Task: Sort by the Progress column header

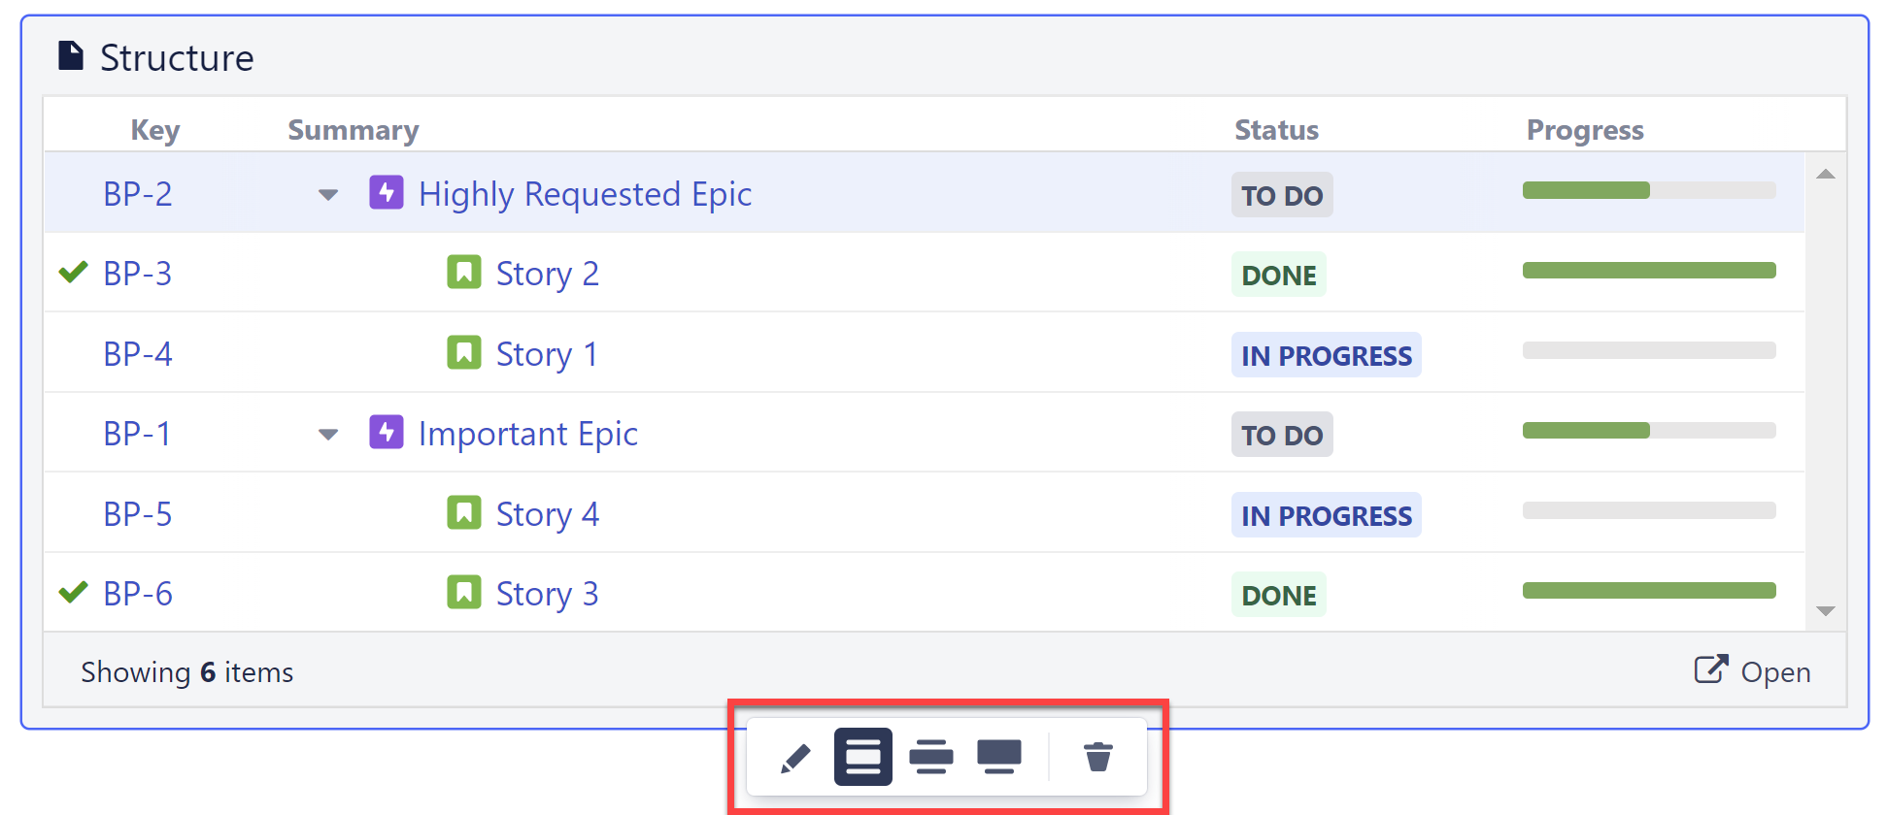Action: tap(1584, 130)
